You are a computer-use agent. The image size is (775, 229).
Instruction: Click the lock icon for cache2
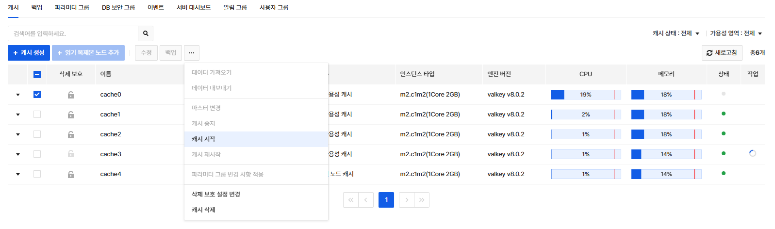coord(71,134)
